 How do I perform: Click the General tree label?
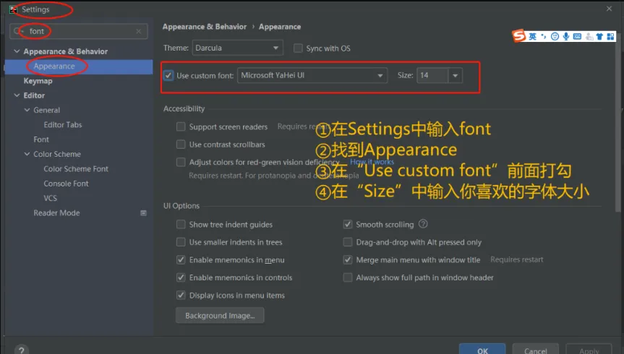[x=46, y=111]
